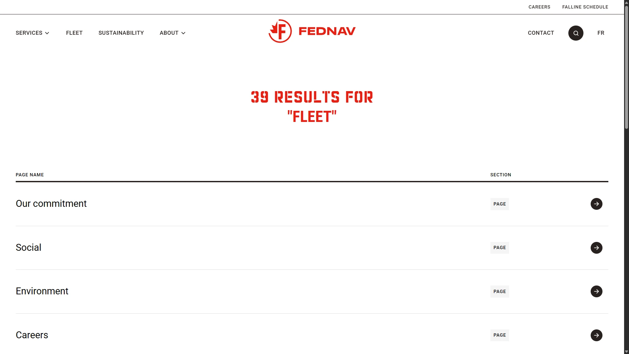
Task: Select the PAGE tag beside Environment
Action: (500, 291)
